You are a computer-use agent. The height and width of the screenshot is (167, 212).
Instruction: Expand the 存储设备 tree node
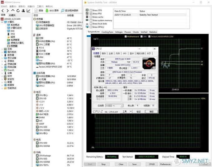(2, 64)
